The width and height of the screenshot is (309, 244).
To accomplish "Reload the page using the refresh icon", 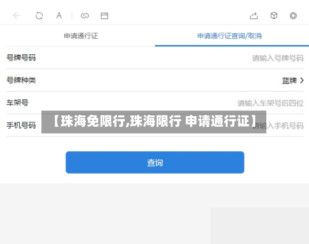I will pos(39,15).
